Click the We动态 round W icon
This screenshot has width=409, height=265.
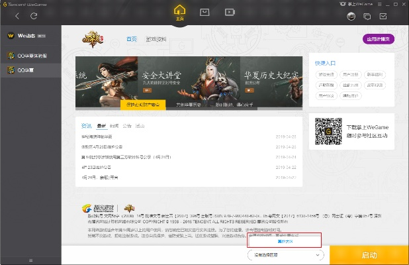[11, 36]
